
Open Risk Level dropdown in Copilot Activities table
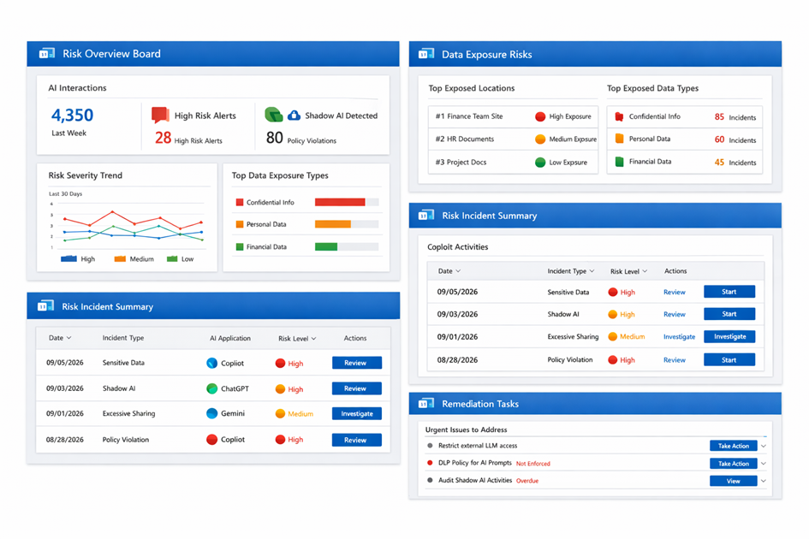[645, 271]
